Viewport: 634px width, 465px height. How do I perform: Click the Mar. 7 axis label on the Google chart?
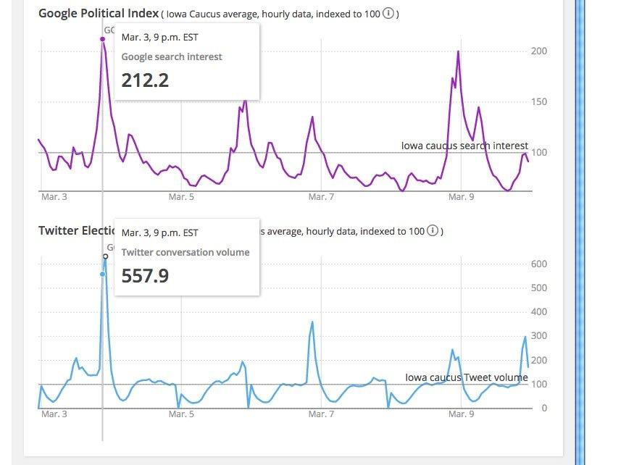click(321, 197)
